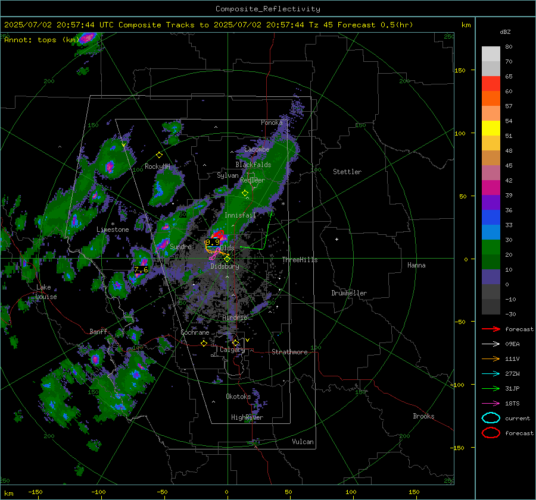Select the yellow diamond marker above Calgary

click(x=235, y=342)
